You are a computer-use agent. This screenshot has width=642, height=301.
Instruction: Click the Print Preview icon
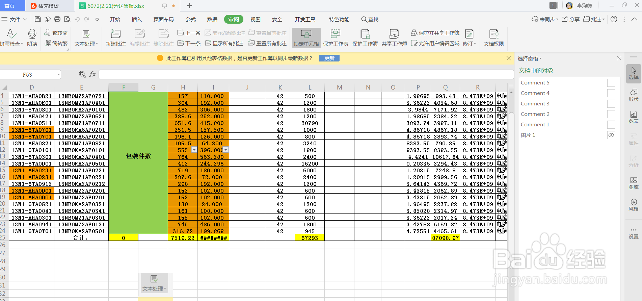coord(67,19)
